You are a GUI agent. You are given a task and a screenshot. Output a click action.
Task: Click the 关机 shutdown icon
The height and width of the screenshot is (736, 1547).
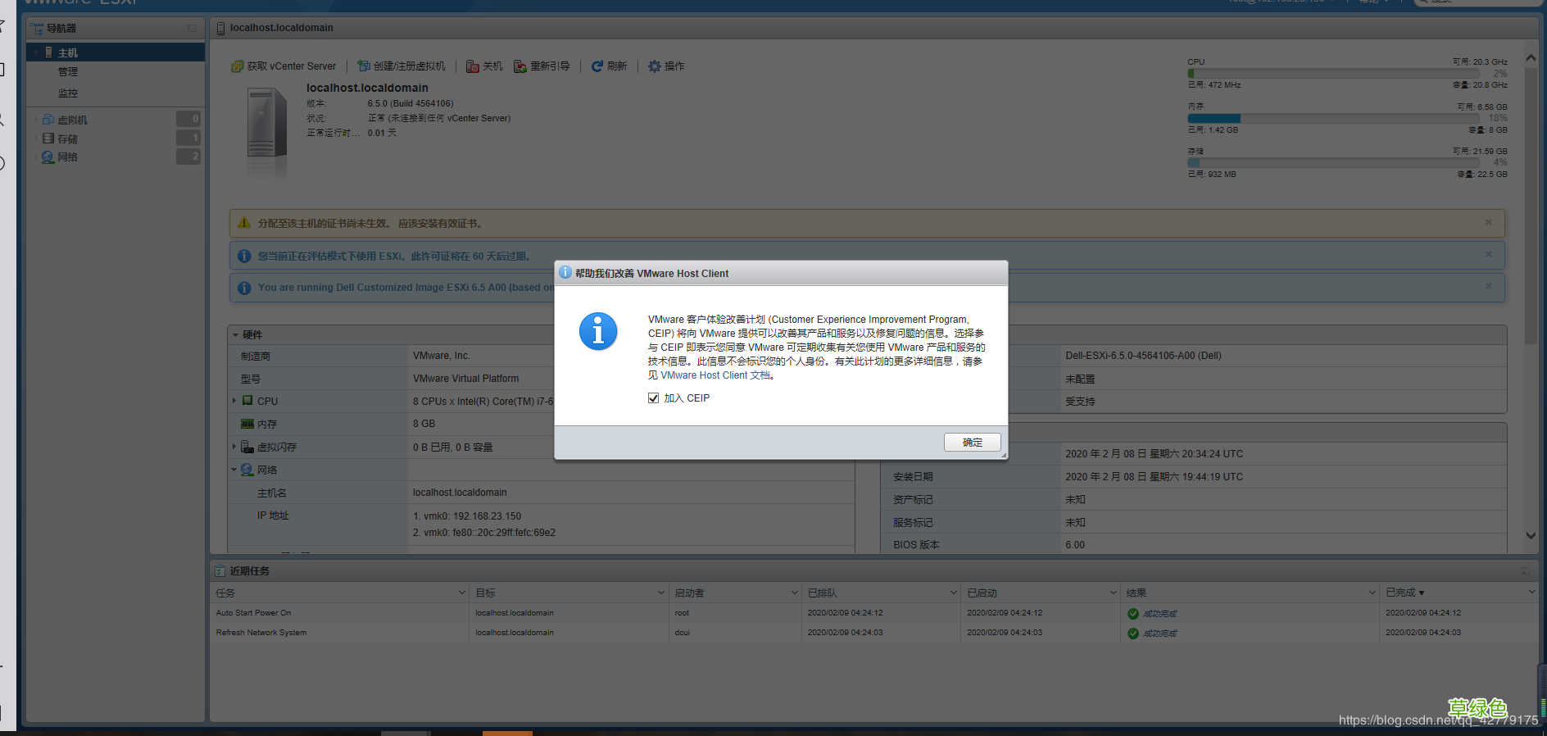point(473,66)
